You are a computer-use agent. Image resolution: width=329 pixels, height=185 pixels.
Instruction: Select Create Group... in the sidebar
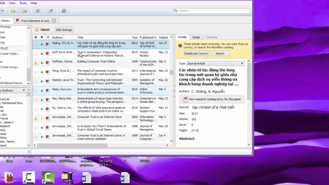click(10, 67)
